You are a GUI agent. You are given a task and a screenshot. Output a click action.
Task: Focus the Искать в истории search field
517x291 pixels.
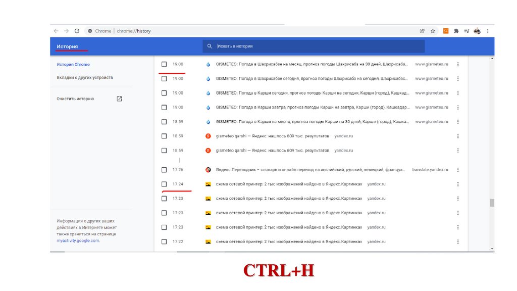(x=313, y=46)
